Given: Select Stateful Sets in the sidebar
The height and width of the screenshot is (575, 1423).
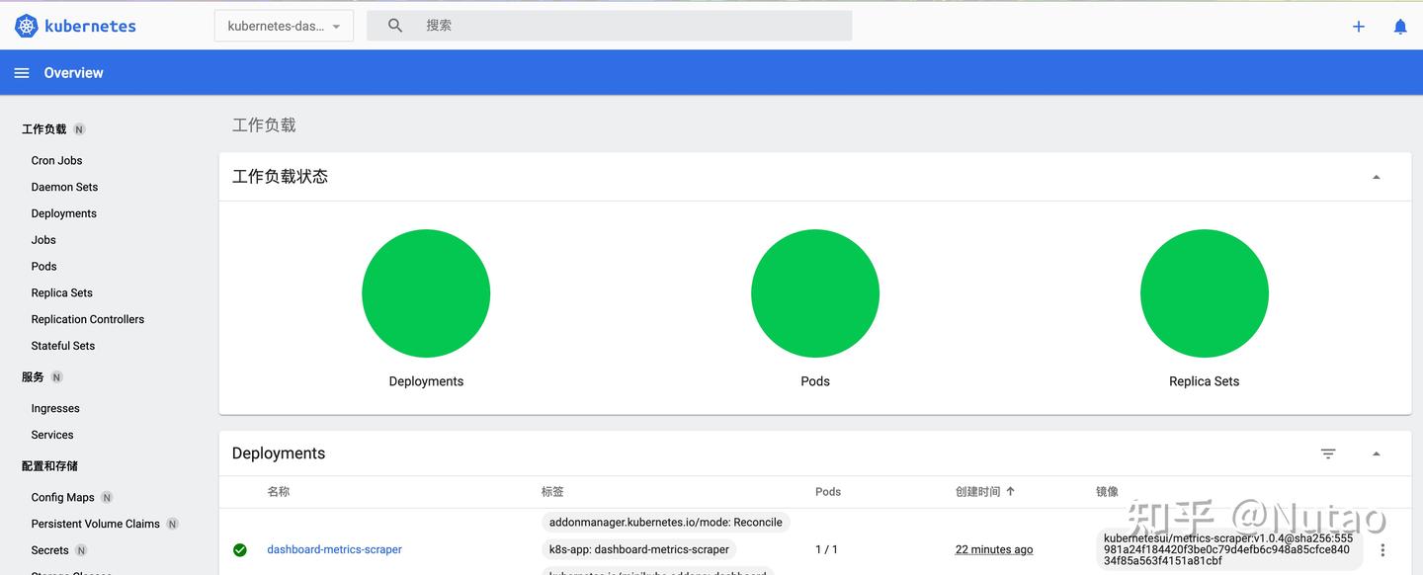Looking at the screenshot, I should [62, 345].
